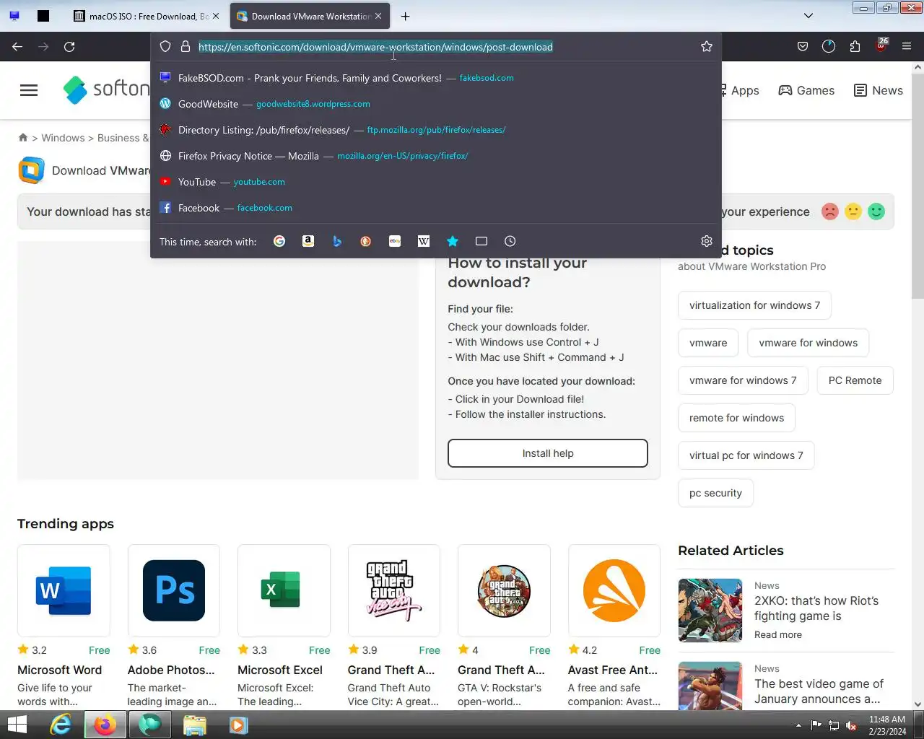Image resolution: width=924 pixels, height=739 pixels.
Task: Open News section in Softonic header
Action: [x=879, y=90]
